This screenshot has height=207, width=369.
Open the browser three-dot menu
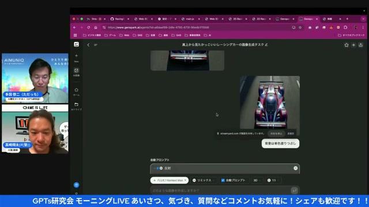[363, 28]
